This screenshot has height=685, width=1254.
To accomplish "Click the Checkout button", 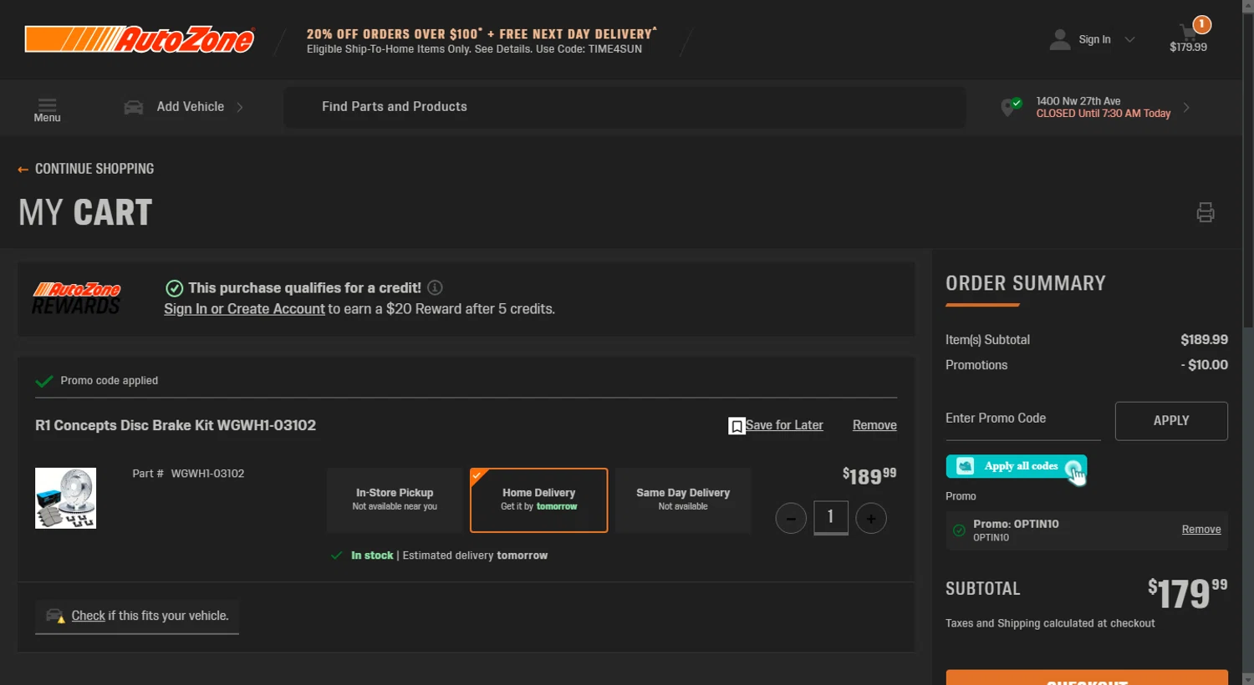I will (x=1087, y=677).
